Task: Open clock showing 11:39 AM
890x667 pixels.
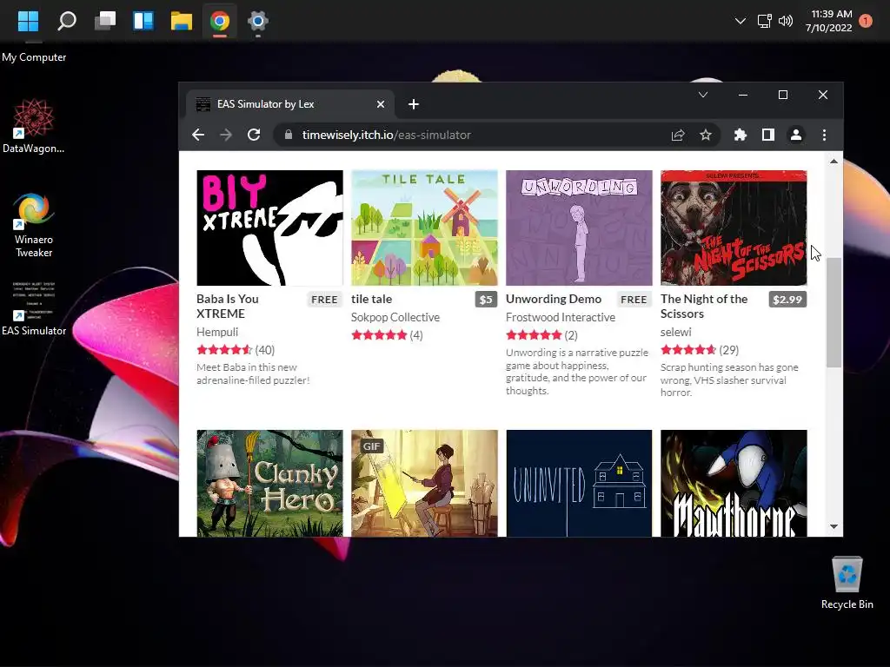Action: [x=828, y=21]
